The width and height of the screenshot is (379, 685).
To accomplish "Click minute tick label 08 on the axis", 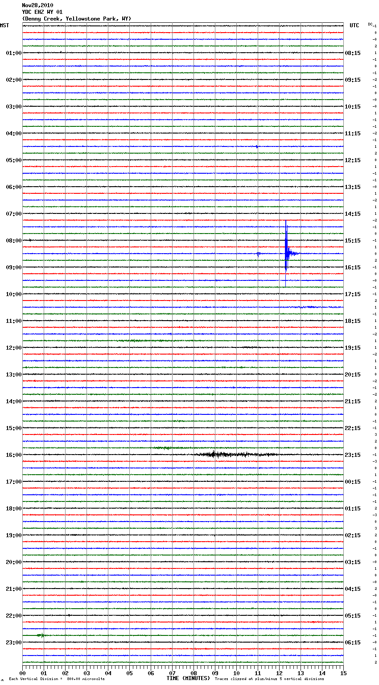I will point(194,673).
